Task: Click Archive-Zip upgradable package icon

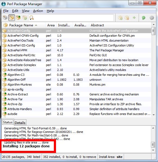Action: pyautogui.click(x=4, y=104)
